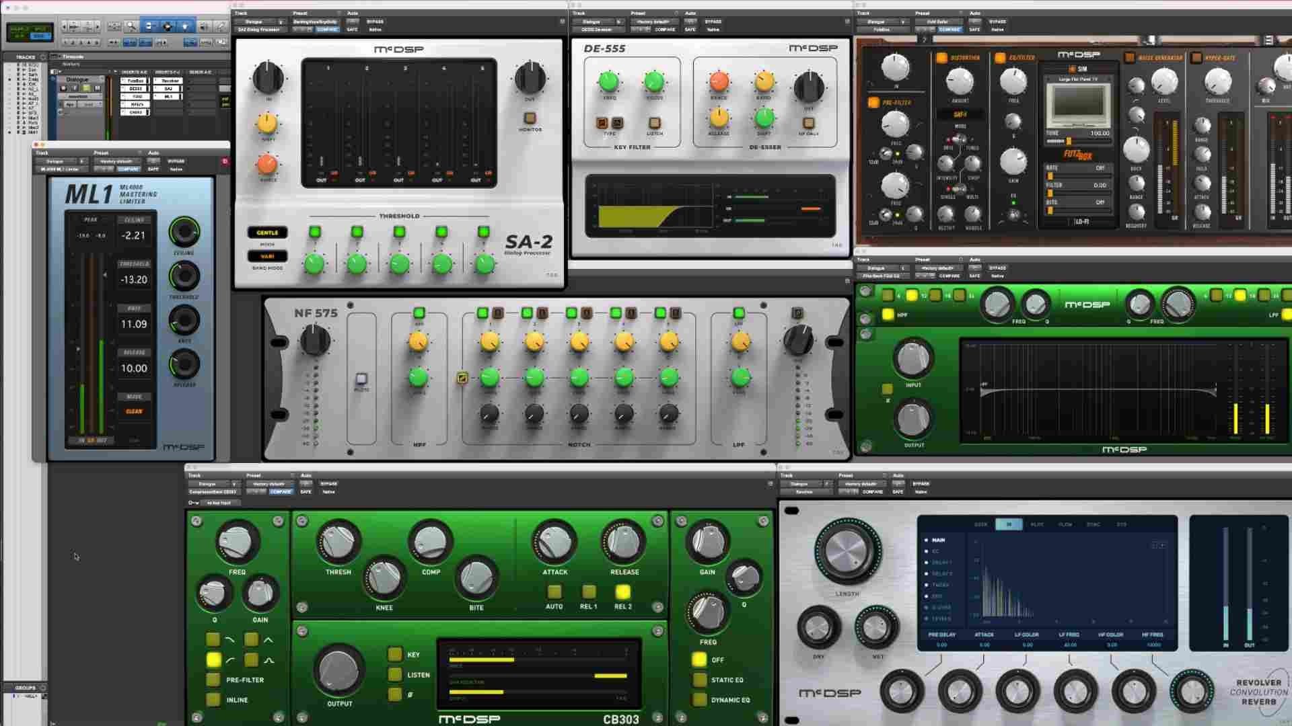1292x726 pixels.
Task: Select the MAIN section in Revolver
Action: [938, 540]
